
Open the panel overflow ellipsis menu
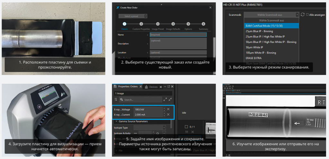tap(165, 87)
